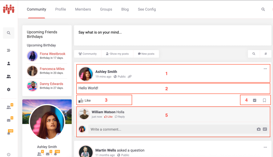Image resolution: width=273 pixels, height=157 pixels.
Task: Click the Write a comment field
Action: click(x=171, y=129)
